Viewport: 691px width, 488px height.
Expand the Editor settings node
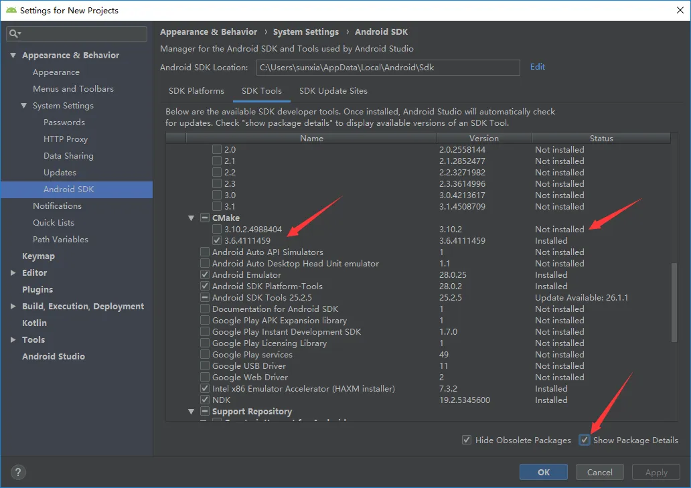tap(13, 272)
